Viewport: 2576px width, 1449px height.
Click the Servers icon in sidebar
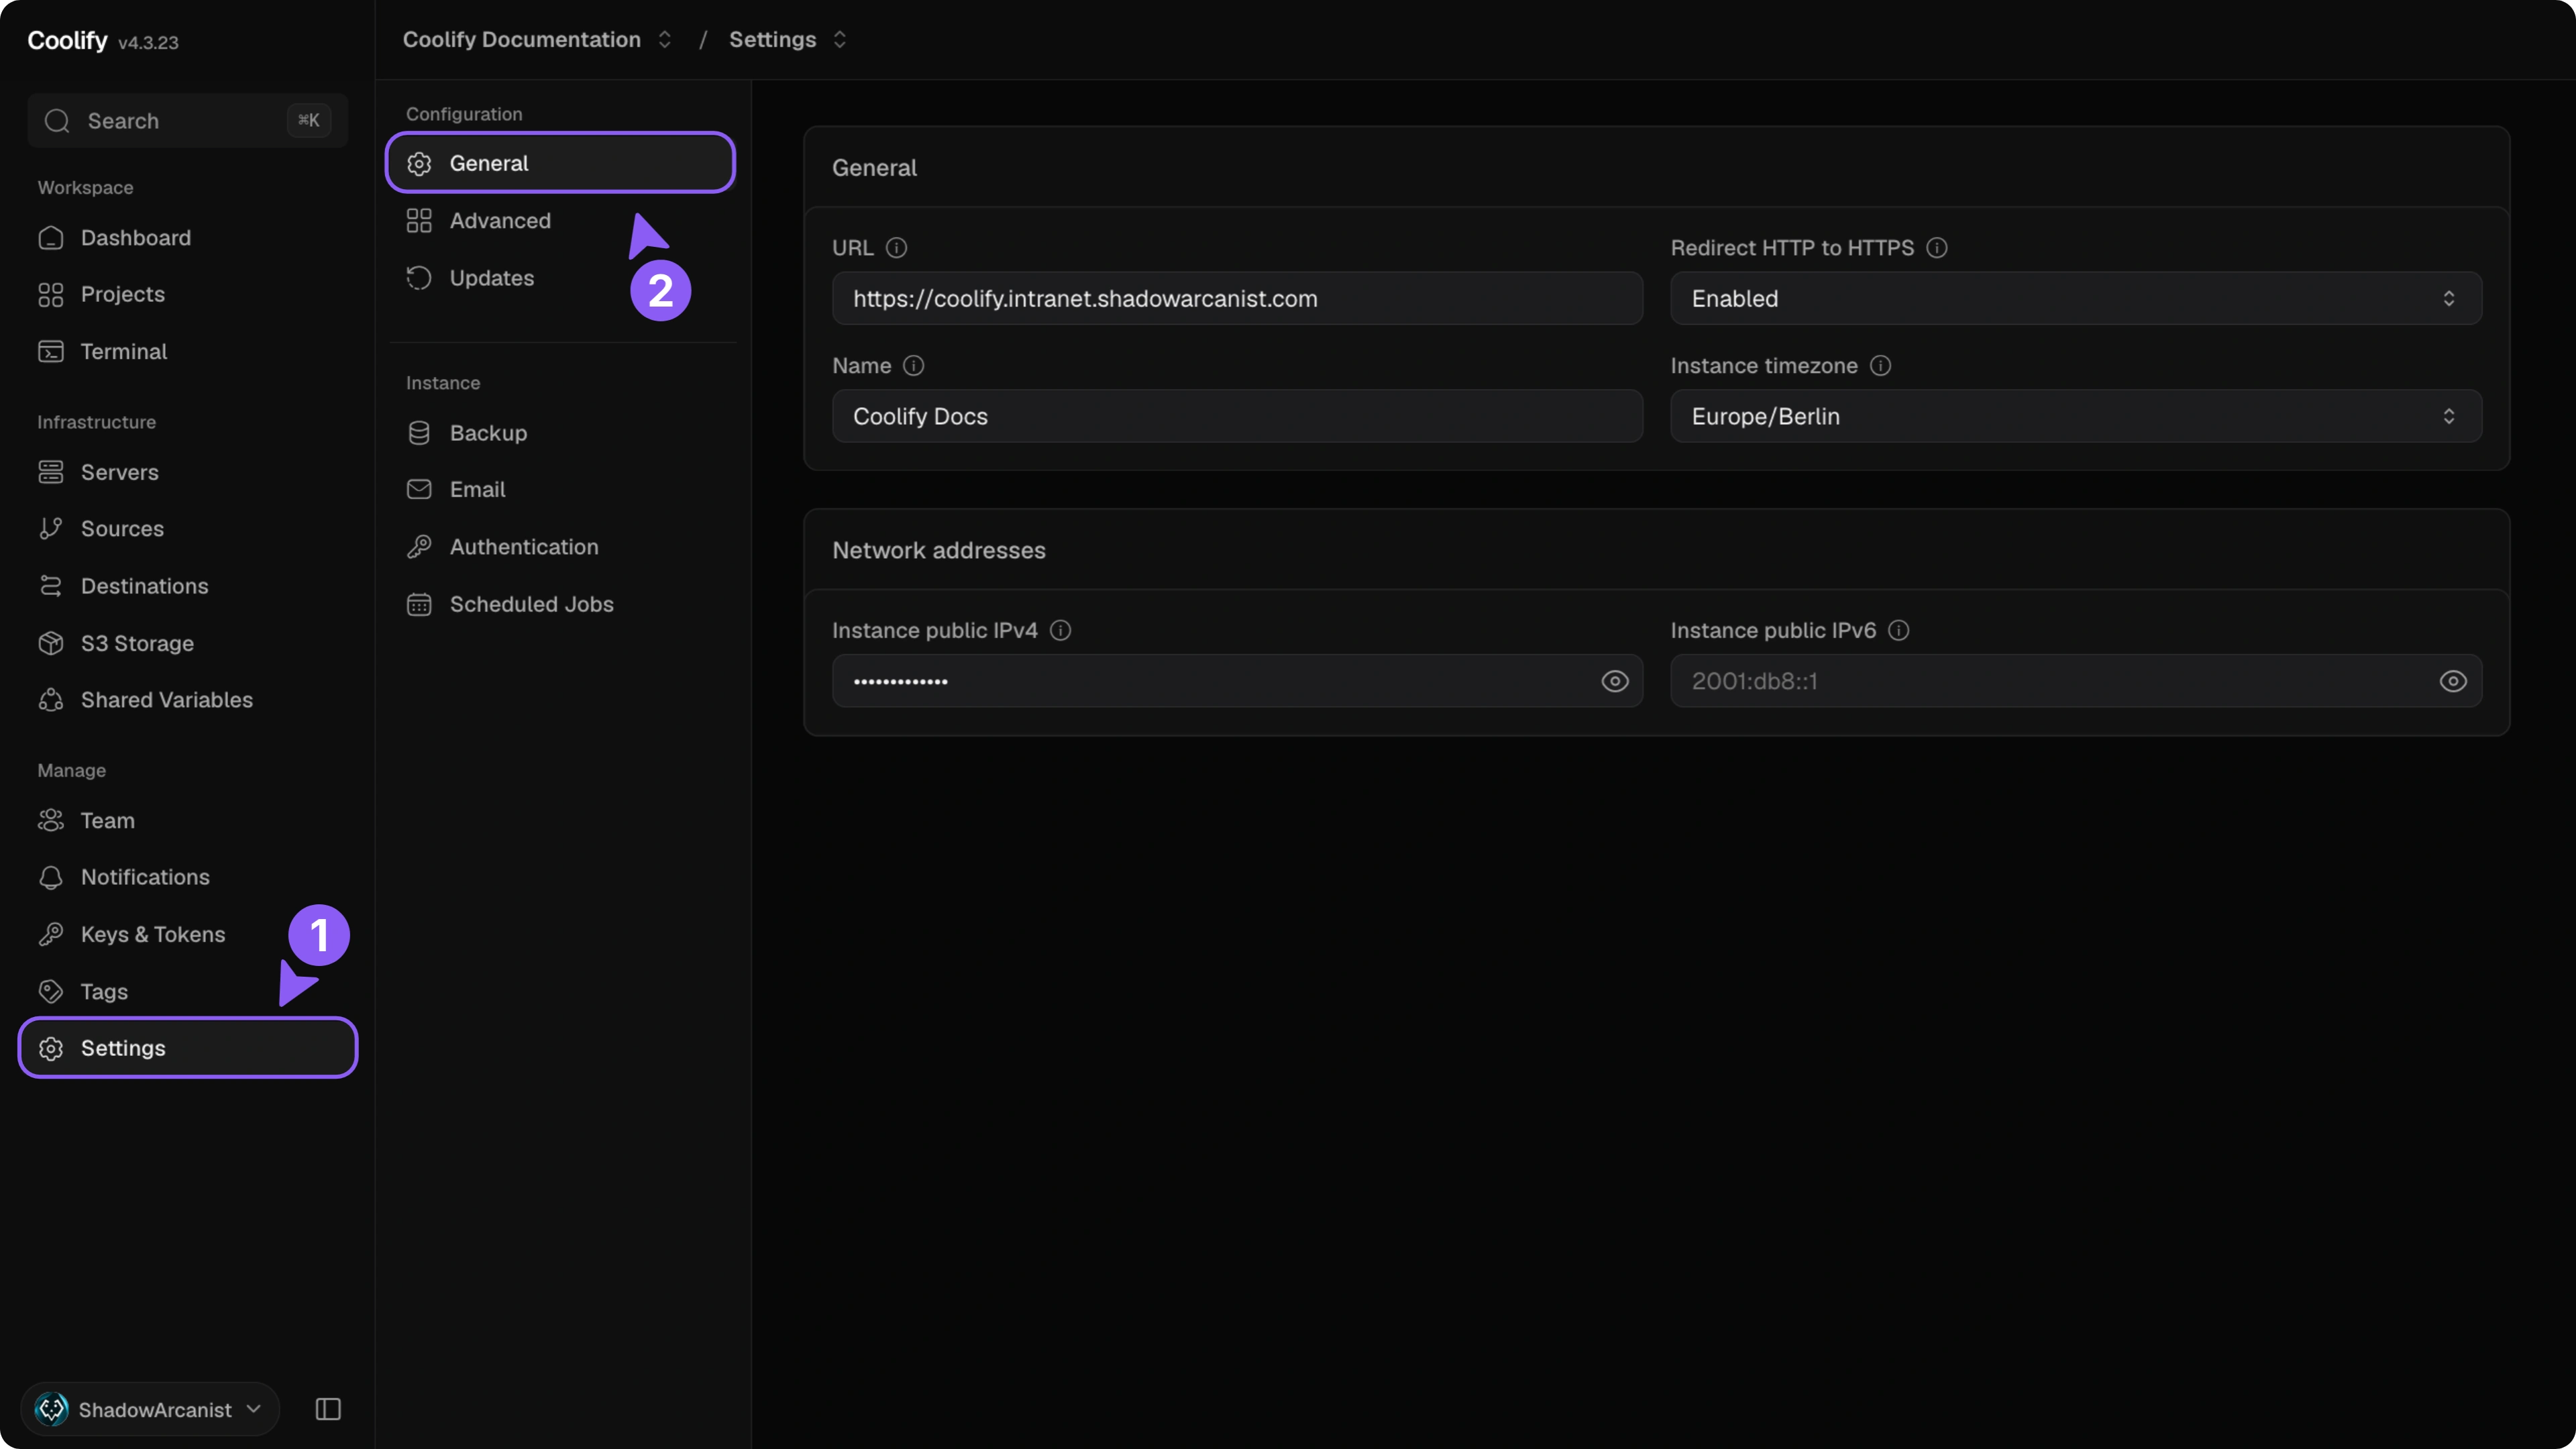coord(51,472)
